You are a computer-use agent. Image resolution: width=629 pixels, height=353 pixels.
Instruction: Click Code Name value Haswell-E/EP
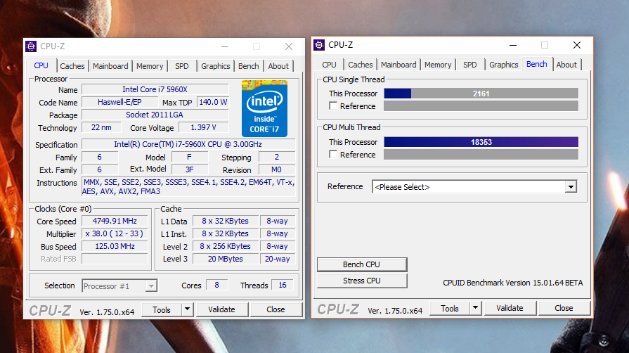tap(119, 102)
